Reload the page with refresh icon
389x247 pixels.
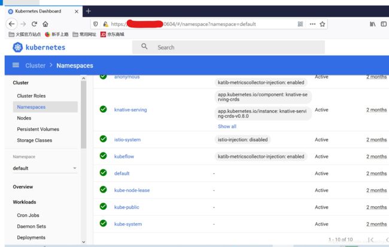coord(34,24)
